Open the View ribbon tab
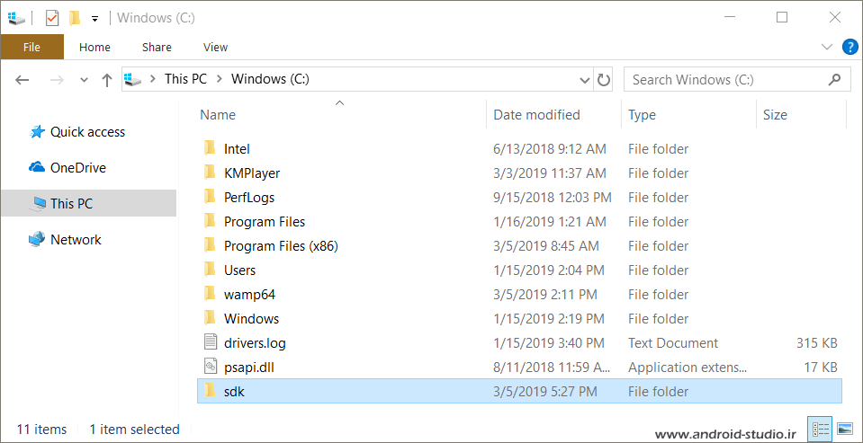Image resolution: width=863 pixels, height=443 pixels. (x=215, y=48)
